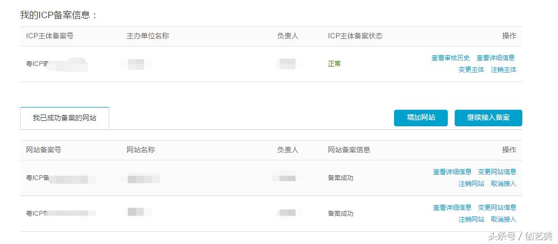
Task: Click the ICP主体备案号 value starting with 粤ICP
Action: (37, 64)
